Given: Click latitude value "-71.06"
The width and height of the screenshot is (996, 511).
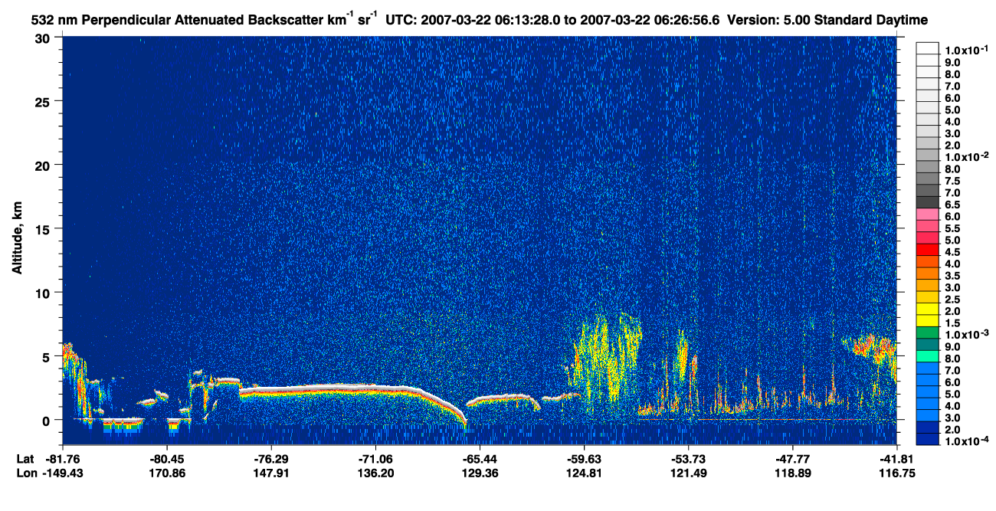Looking at the screenshot, I should [375, 459].
